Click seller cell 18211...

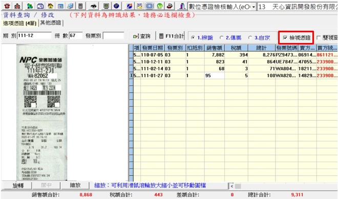pos(307,69)
